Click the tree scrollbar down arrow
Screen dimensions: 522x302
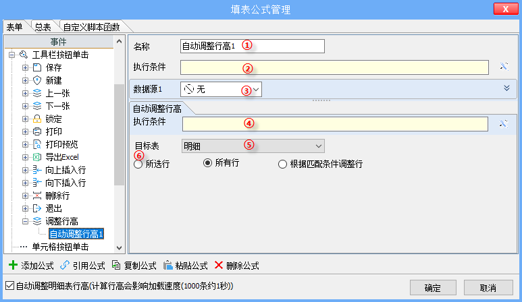pyautogui.click(x=119, y=248)
